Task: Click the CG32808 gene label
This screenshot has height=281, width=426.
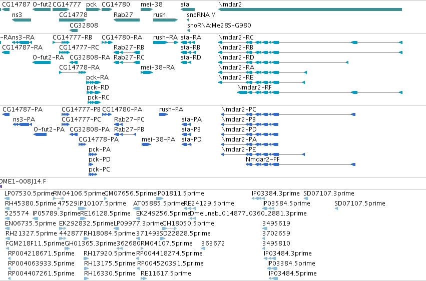Action: click(84, 25)
